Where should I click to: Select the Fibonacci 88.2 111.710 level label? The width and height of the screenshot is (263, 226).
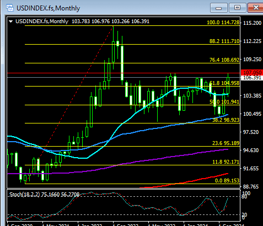coord(224,41)
